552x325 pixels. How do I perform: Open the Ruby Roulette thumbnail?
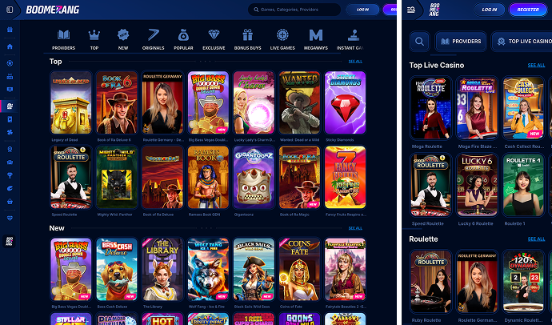(431, 282)
